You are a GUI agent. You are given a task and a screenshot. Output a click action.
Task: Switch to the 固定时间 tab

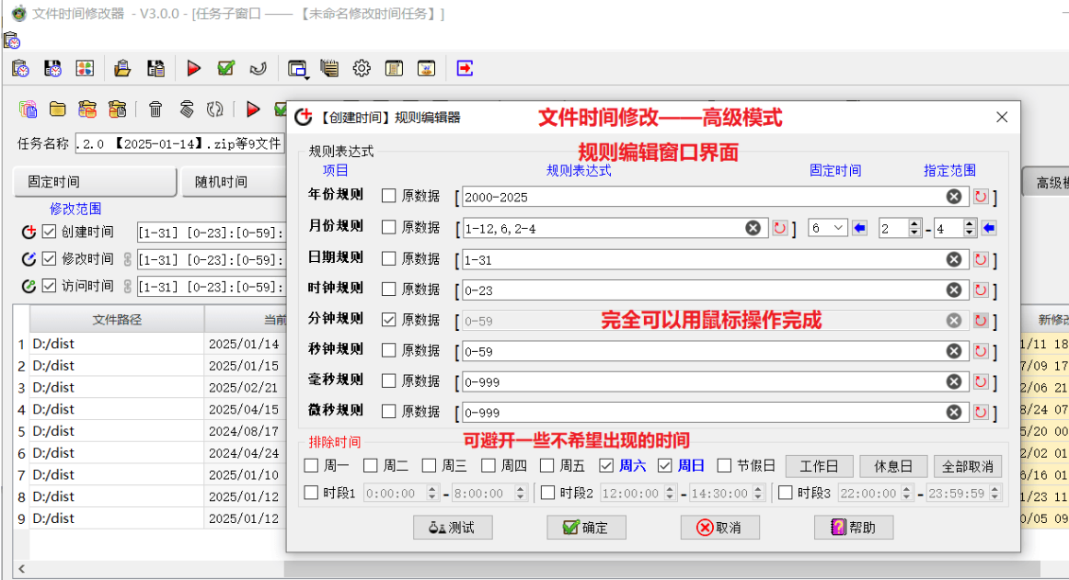[95, 182]
